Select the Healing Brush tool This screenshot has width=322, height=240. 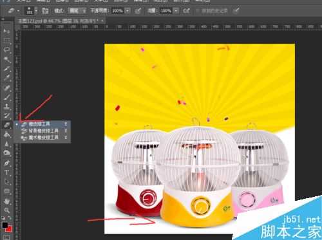(x=7, y=88)
